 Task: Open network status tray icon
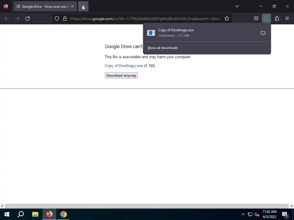[x=250, y=214]
